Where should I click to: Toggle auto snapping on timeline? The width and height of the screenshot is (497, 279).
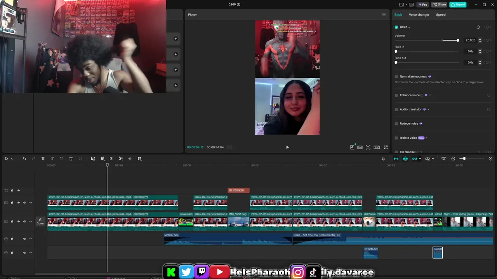(405, 158)
